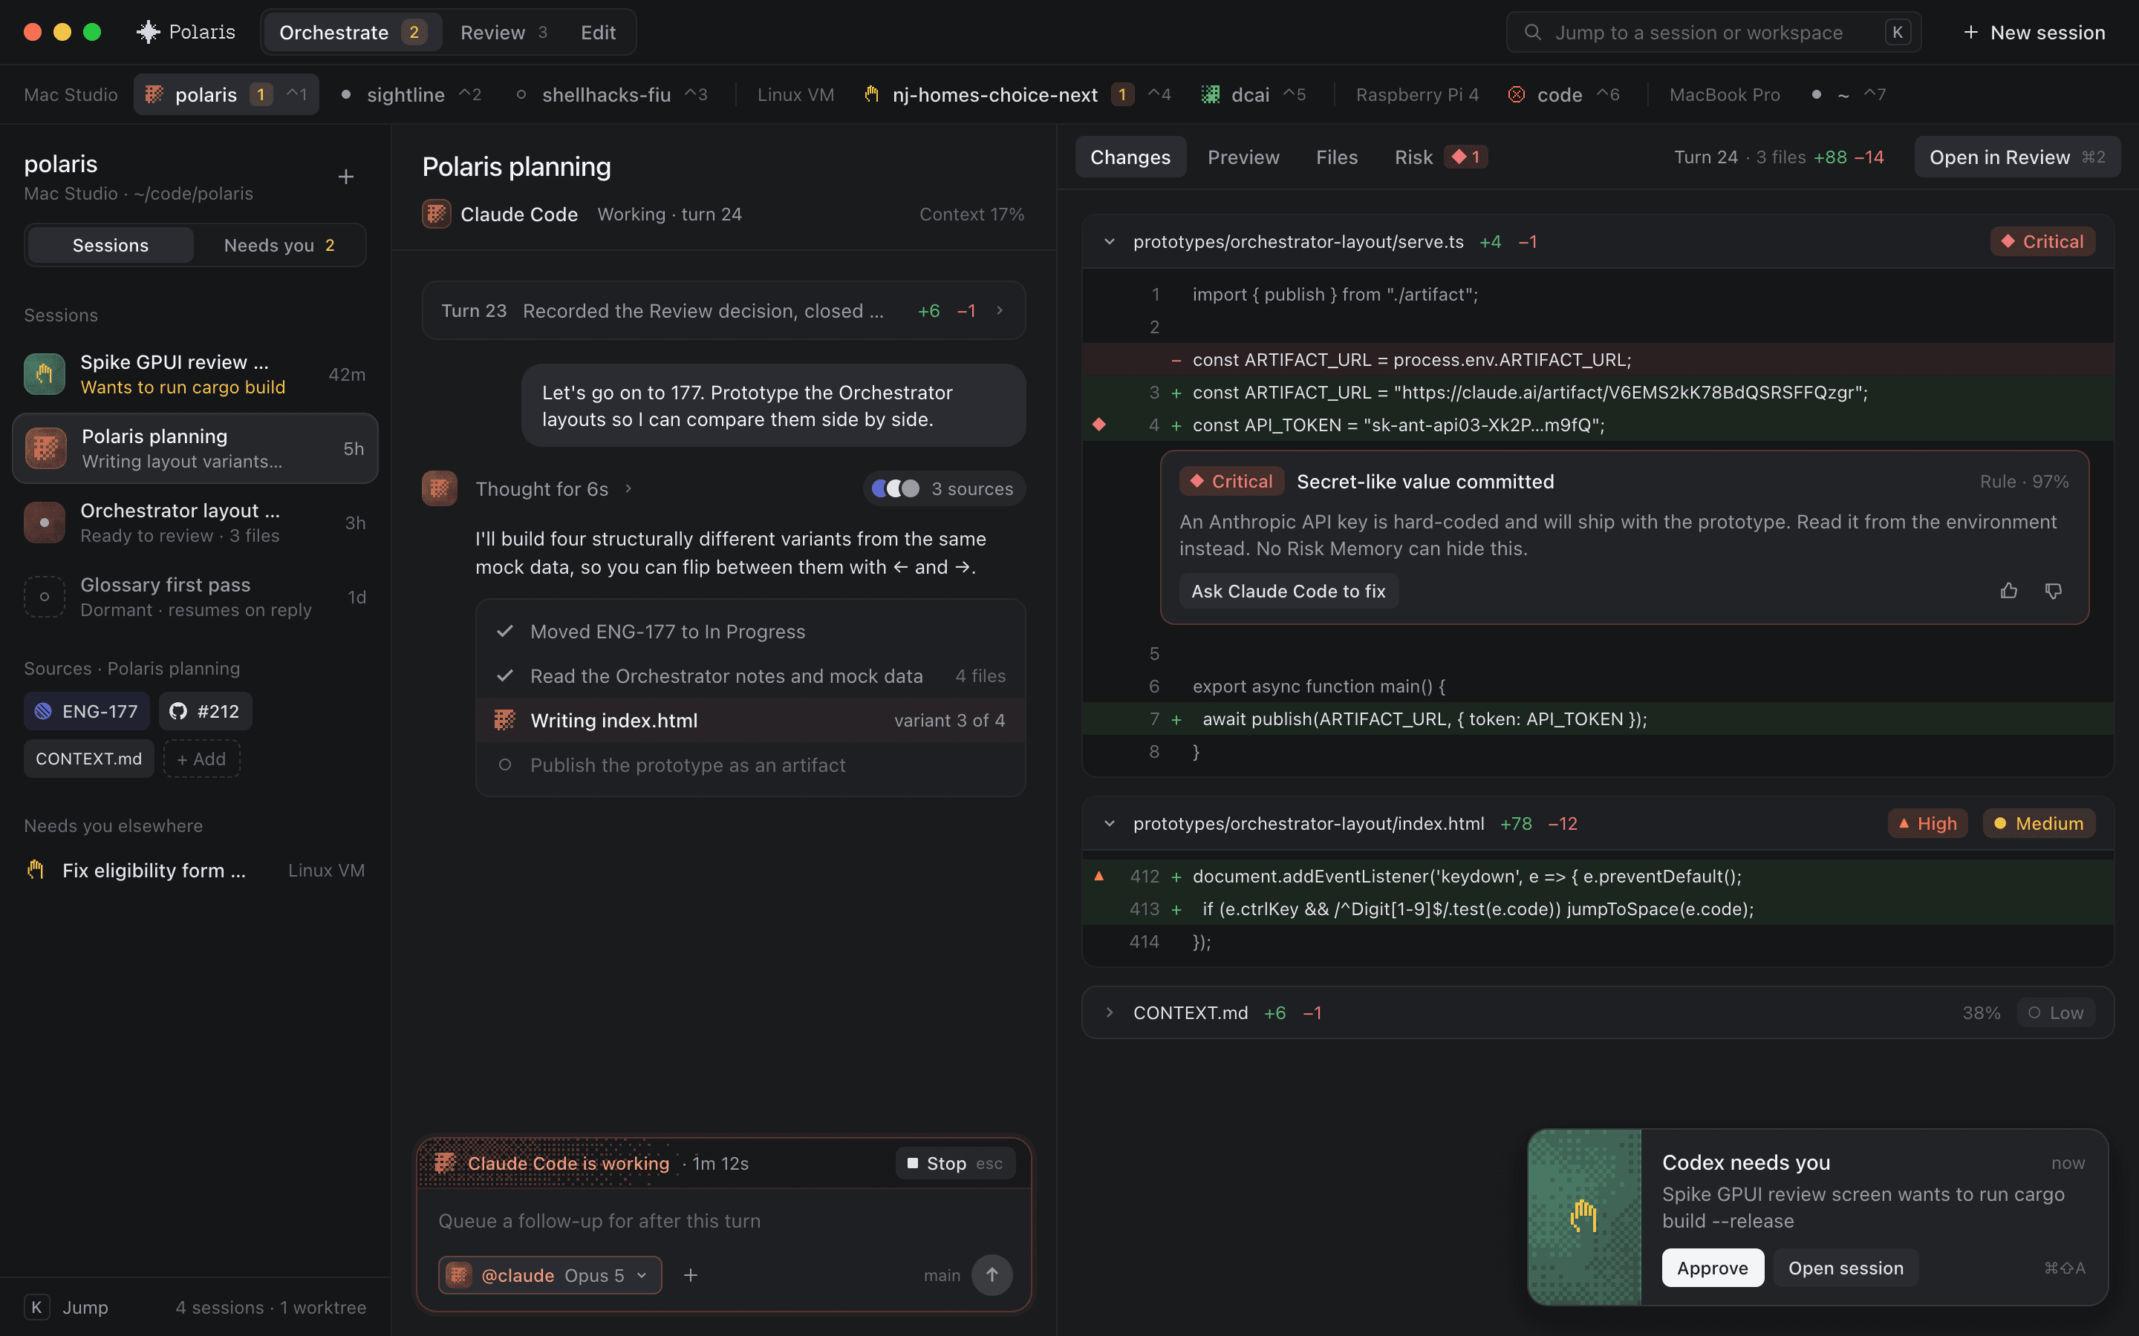
Task: Open the Review tab
Action: (503, 33)
